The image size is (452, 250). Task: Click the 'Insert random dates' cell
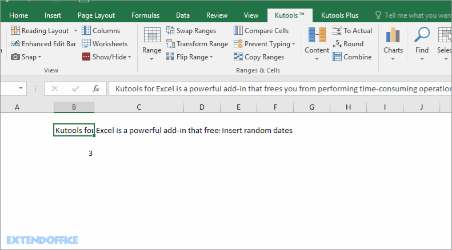point(257,131)
